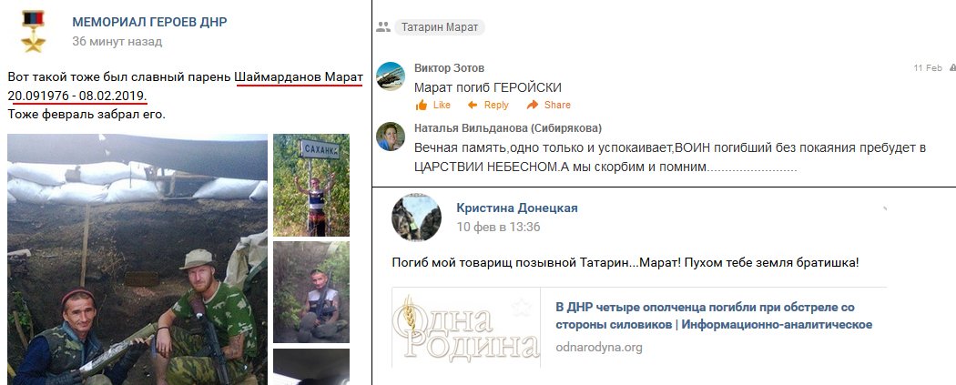Image resolution: width=956 pixels, height=385 pixels.
Task: Click the Share arrow icon
Action: coord(533,105)
